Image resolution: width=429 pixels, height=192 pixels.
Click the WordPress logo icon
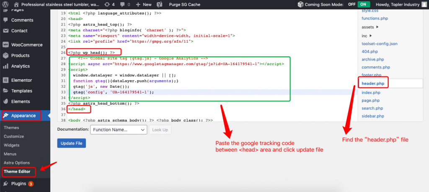tap(5, 4)
